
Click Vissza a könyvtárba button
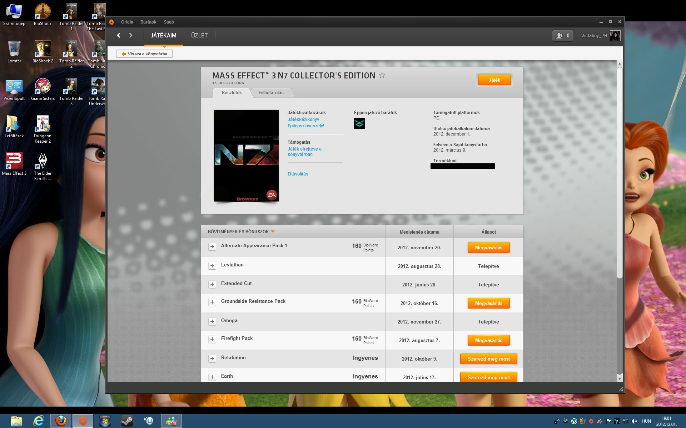(144, 54)
